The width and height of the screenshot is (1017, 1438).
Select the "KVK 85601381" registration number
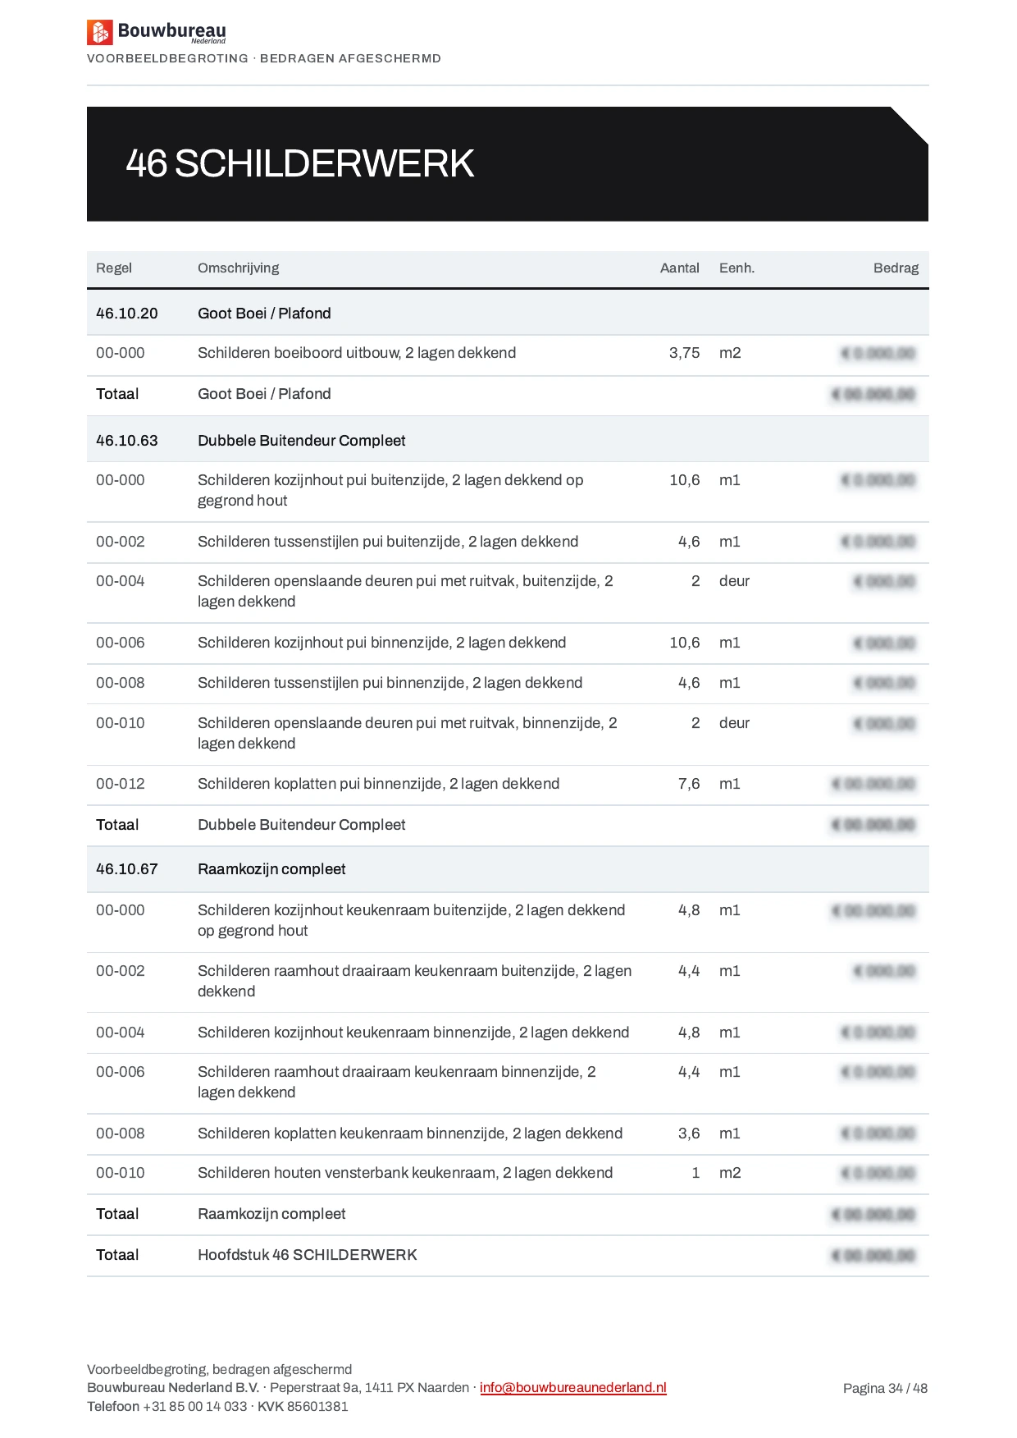pyautogui.click(x=303, y=1406)
